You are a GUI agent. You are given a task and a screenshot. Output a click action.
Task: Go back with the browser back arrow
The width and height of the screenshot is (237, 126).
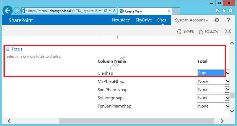(7, 10)
